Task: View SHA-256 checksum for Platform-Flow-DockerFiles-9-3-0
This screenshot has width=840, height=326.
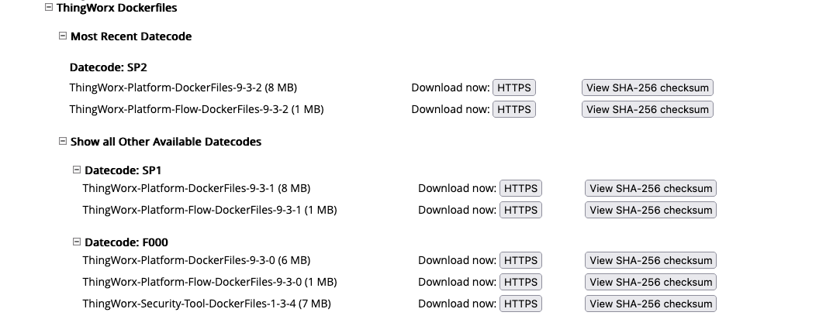Action: pos(651,282)
